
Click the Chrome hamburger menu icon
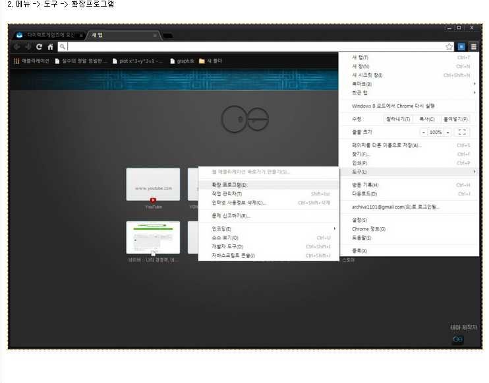point(473,47)
